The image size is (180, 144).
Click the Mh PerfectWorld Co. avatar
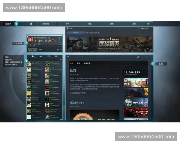tap(30, 40)
